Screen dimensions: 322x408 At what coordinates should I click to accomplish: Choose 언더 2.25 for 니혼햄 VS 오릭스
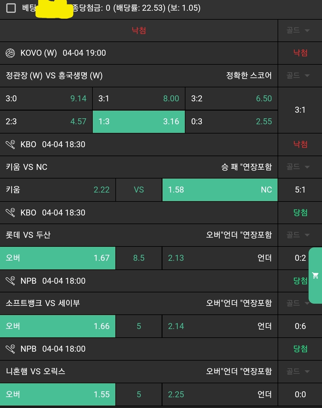[220, 394]
